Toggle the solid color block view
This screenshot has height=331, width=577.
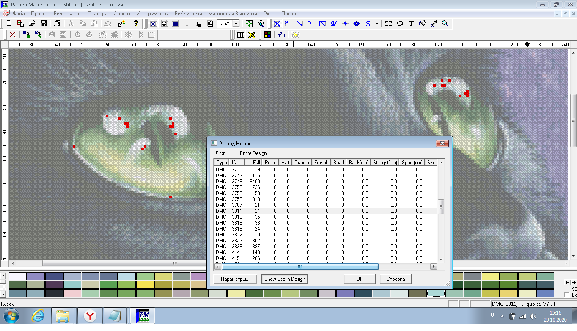pos(176,24)
